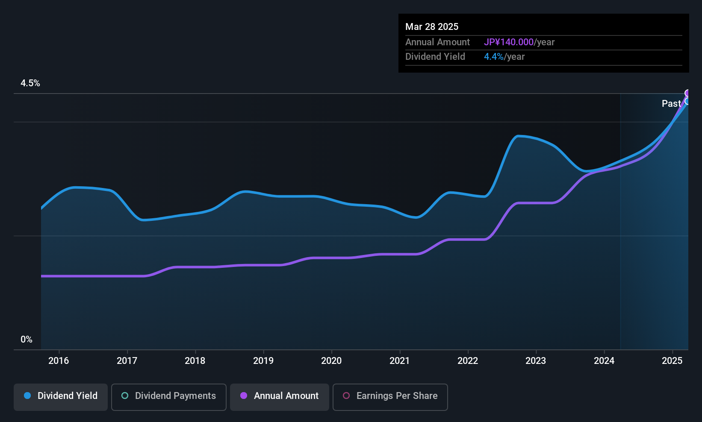Click the purple Annual Amount endpoint marker

click(688, 93)
